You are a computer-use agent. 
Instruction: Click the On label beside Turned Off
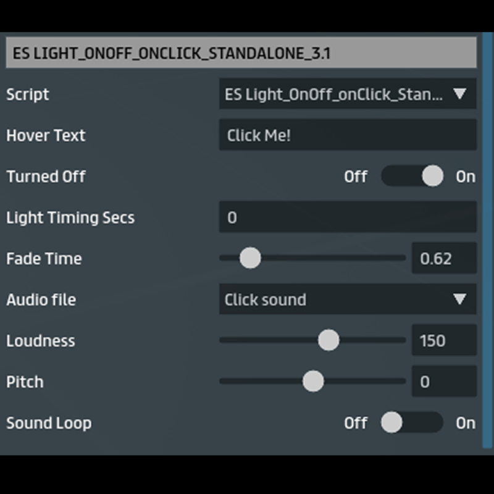click(x=466, y=177)
